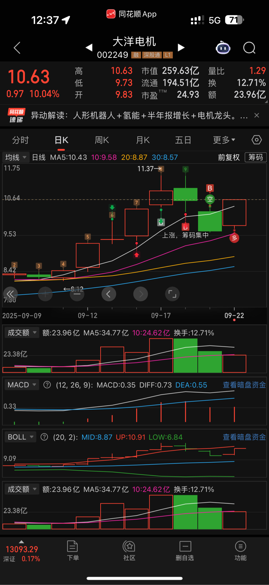Screen dimensions: 269x585
Task: Open the MACD indicator dropdown
Action: [x=22, y=385]
